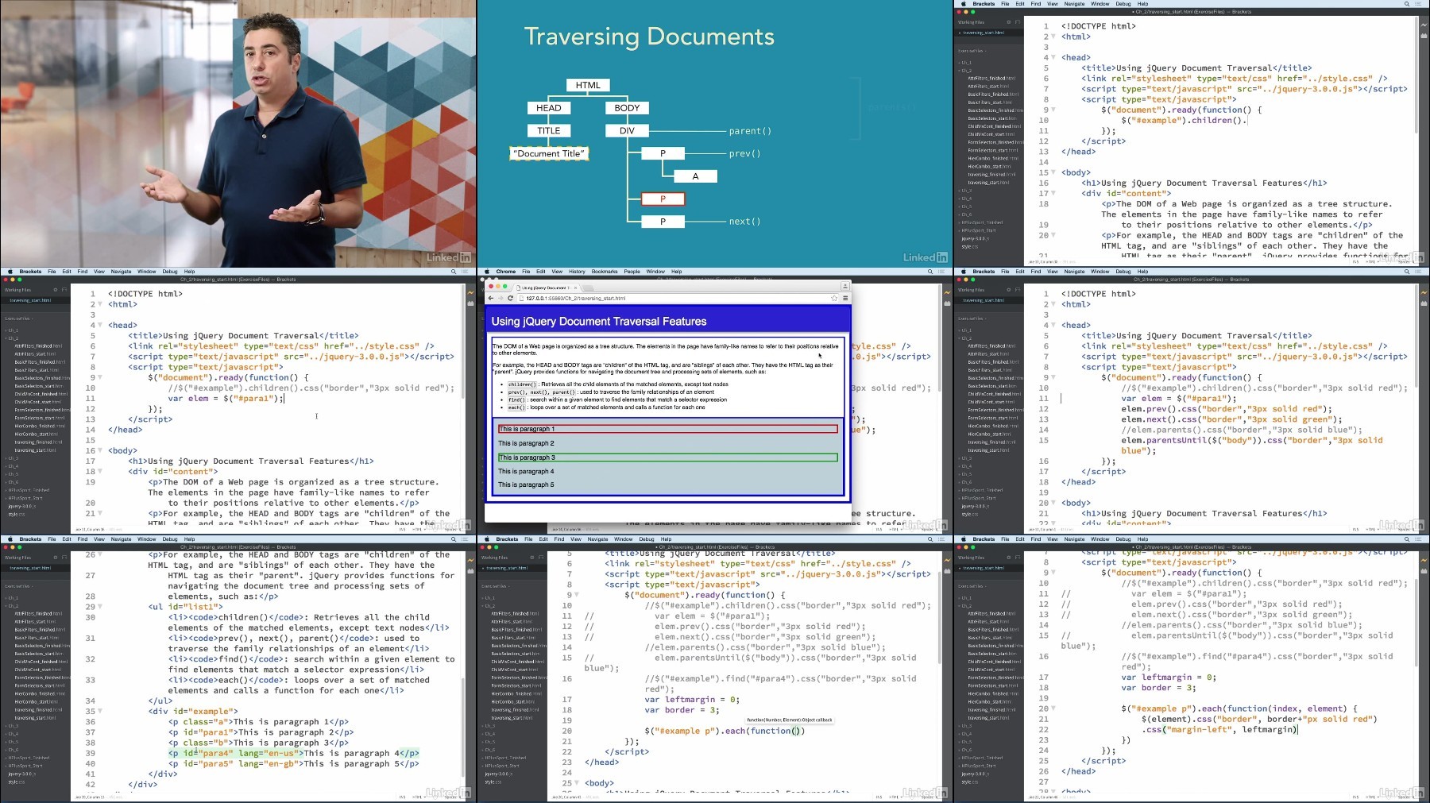Collapse the head tag fold in middle-left Brackets frame
Image resolution: width=1430 pixels, height=803 pixels.
[100, 325]
